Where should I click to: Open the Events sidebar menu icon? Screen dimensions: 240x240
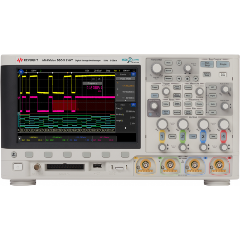tap(133, 74)
